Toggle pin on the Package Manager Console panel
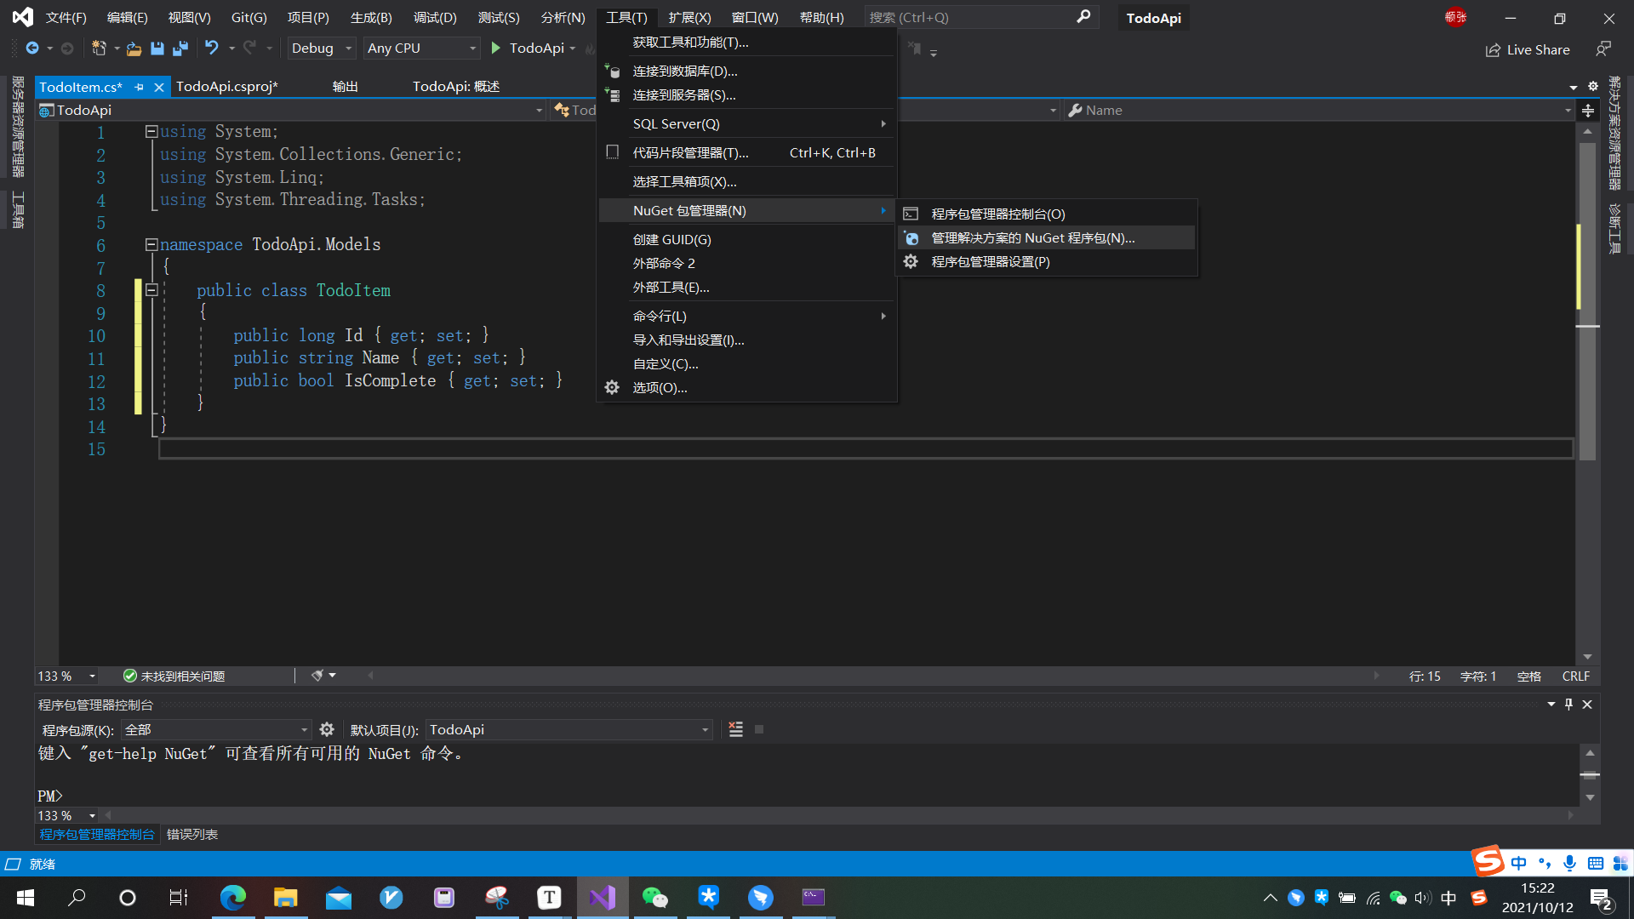The width and height of the screenshot is (1634, 919). click(x=1568, y=705)
